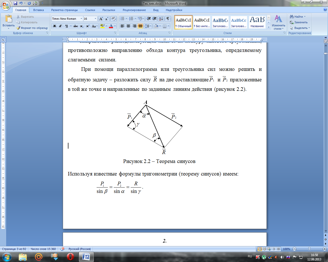Select the Без интервала style
Image resolution: width=328 pixels, height=262 pixels.
click(202, 22)
